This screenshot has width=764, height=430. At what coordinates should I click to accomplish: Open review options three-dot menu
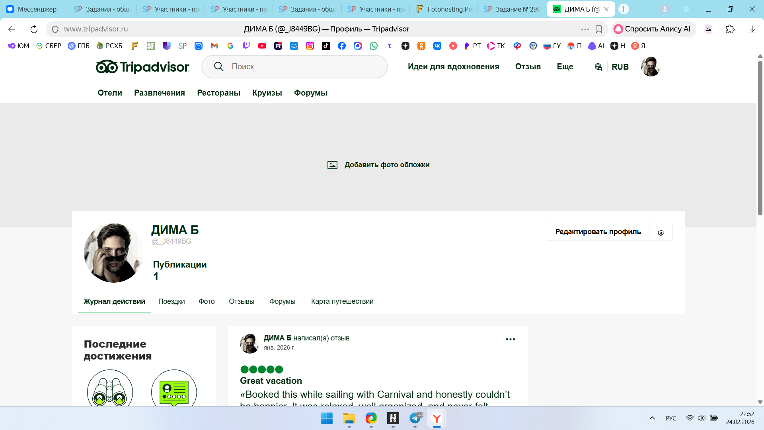point(510,339)
